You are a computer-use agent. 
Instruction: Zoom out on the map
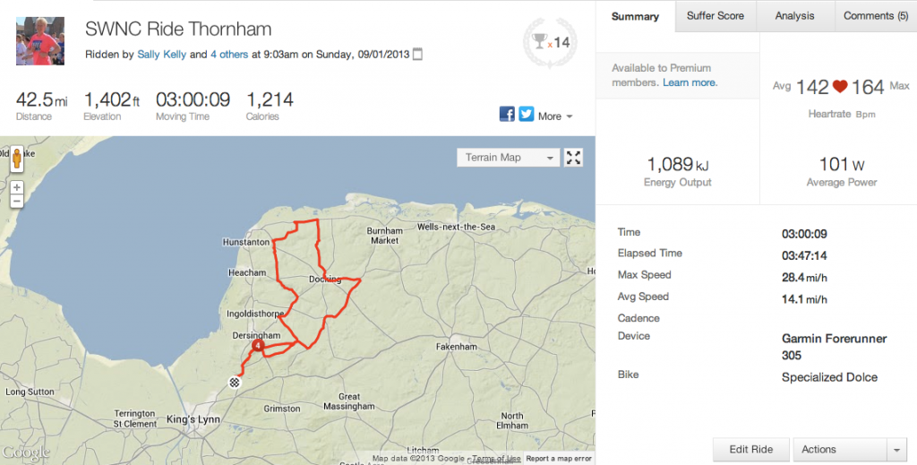click(x=16, y=201)
